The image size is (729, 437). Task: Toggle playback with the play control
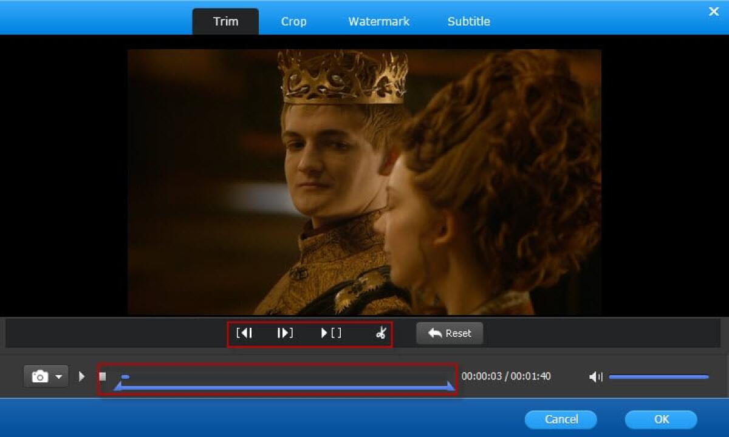[81, 376]
